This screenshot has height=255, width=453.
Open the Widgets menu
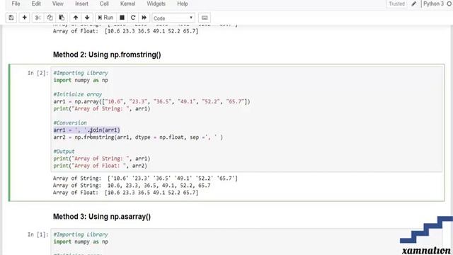pos(156,4)
